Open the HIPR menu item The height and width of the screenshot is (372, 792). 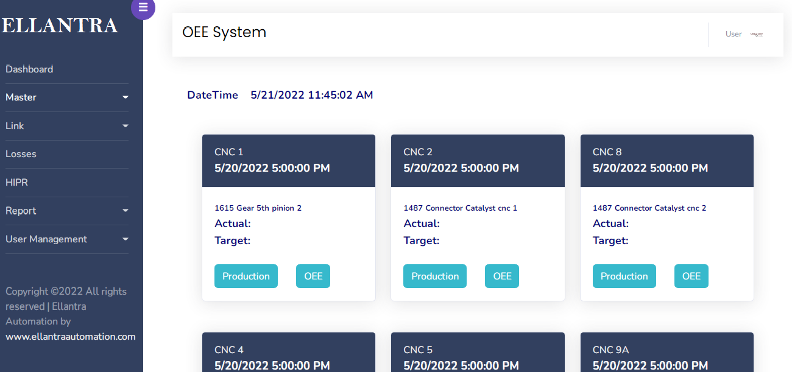coord(17,183)
